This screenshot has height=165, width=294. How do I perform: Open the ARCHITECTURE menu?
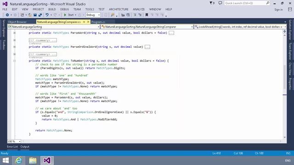coord(119,9)
